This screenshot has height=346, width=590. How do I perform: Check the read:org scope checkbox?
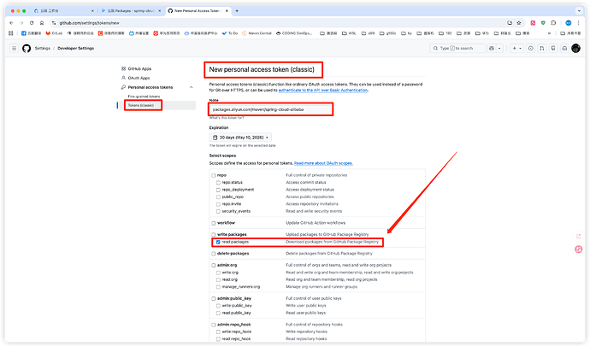(218, 280)
